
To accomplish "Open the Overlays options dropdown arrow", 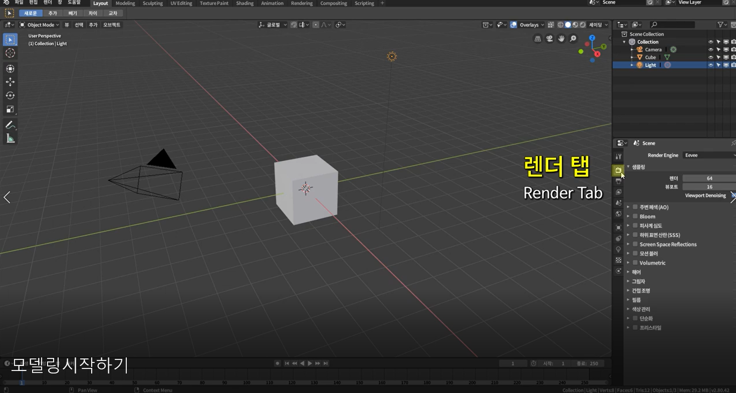I will 542,25.
